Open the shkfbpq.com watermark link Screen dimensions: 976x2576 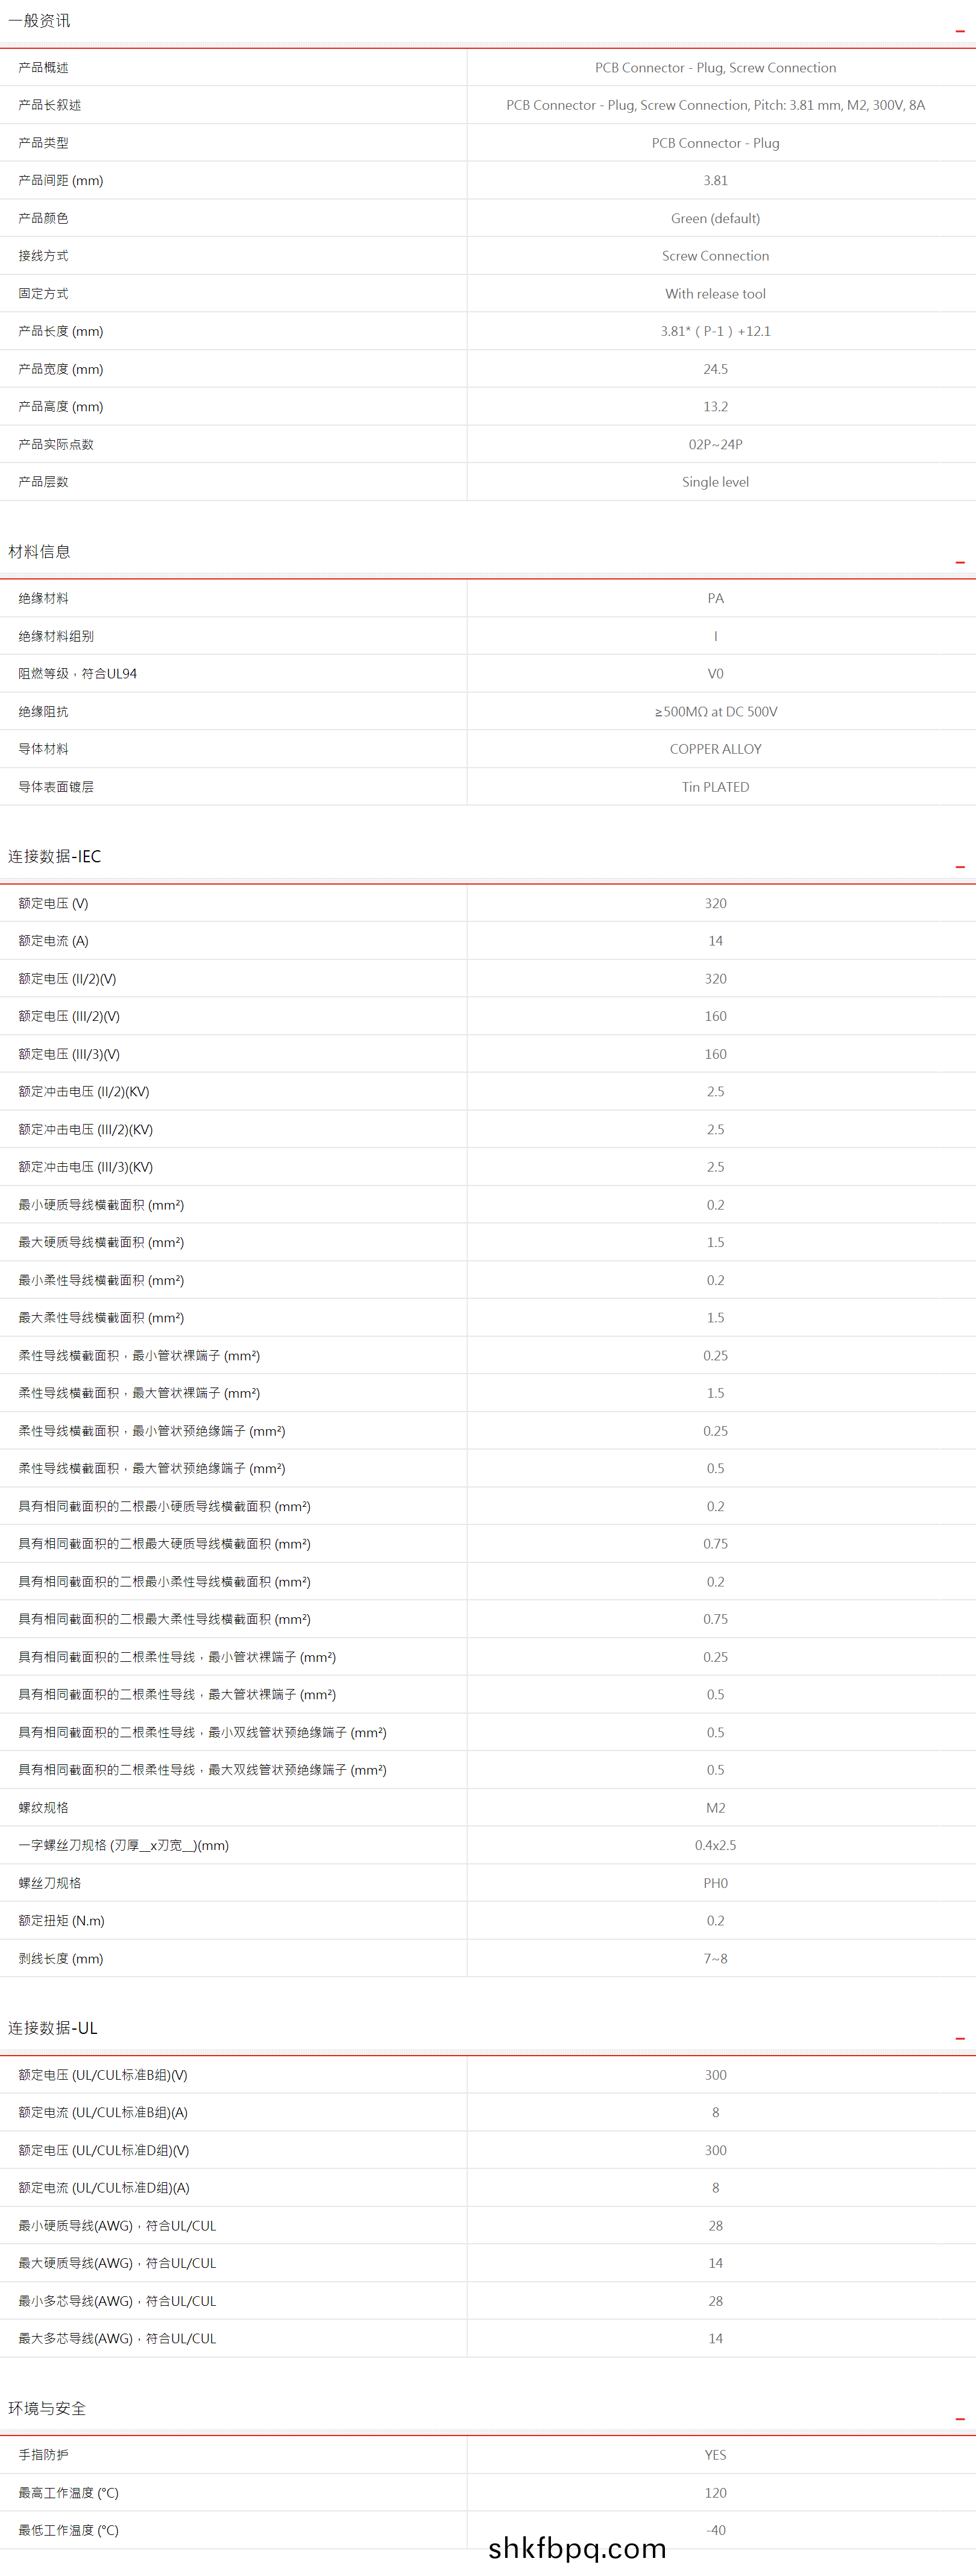(577, 2548)
